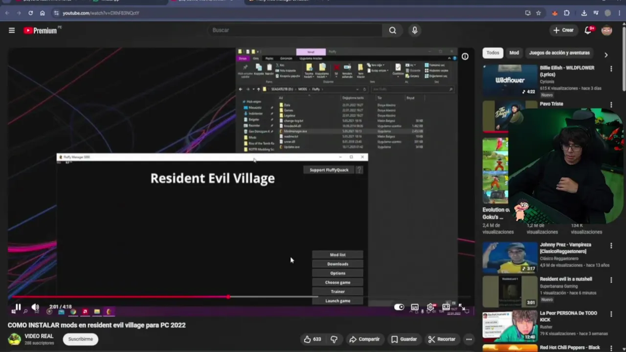Open the Crear create menu

(563, 30)
